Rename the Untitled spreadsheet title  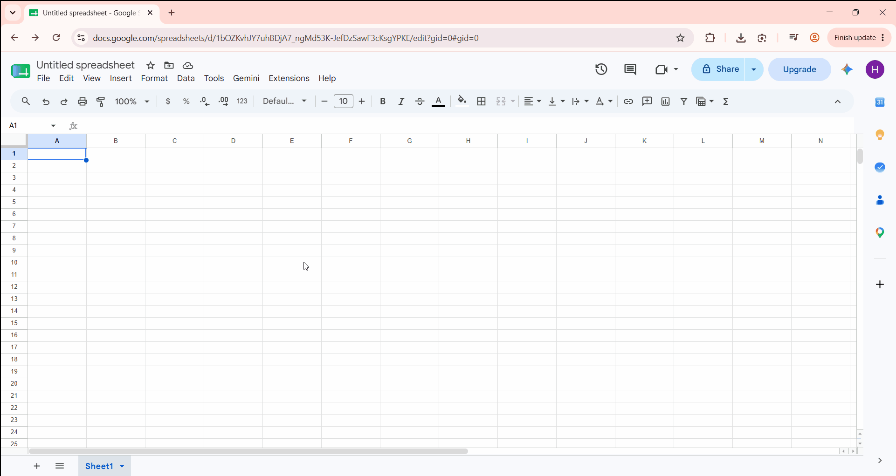86,65
